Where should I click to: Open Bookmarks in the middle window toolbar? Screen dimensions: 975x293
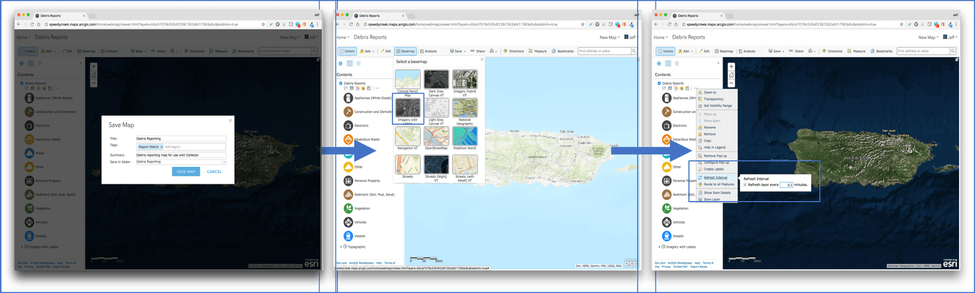pyautogui.click(x=563, y=51)
